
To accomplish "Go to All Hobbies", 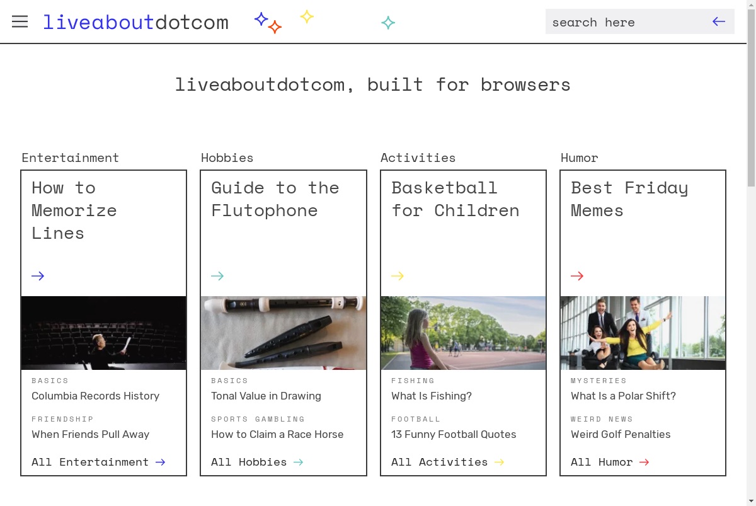I will pos(249,463).
